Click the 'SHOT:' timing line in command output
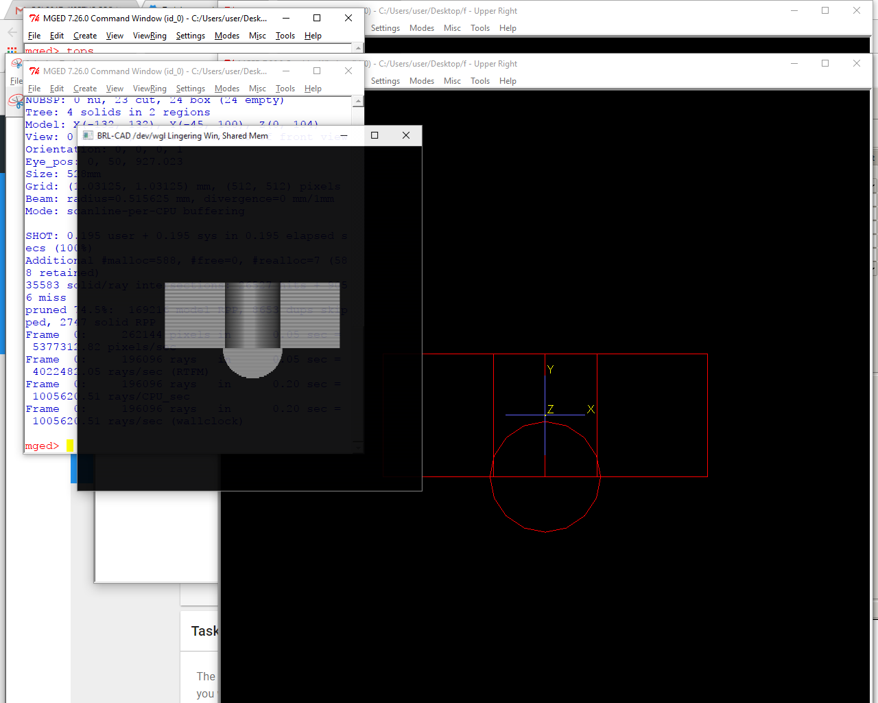Image resolution: width=878 pixels, height=703 pixels. coord(187,236)
